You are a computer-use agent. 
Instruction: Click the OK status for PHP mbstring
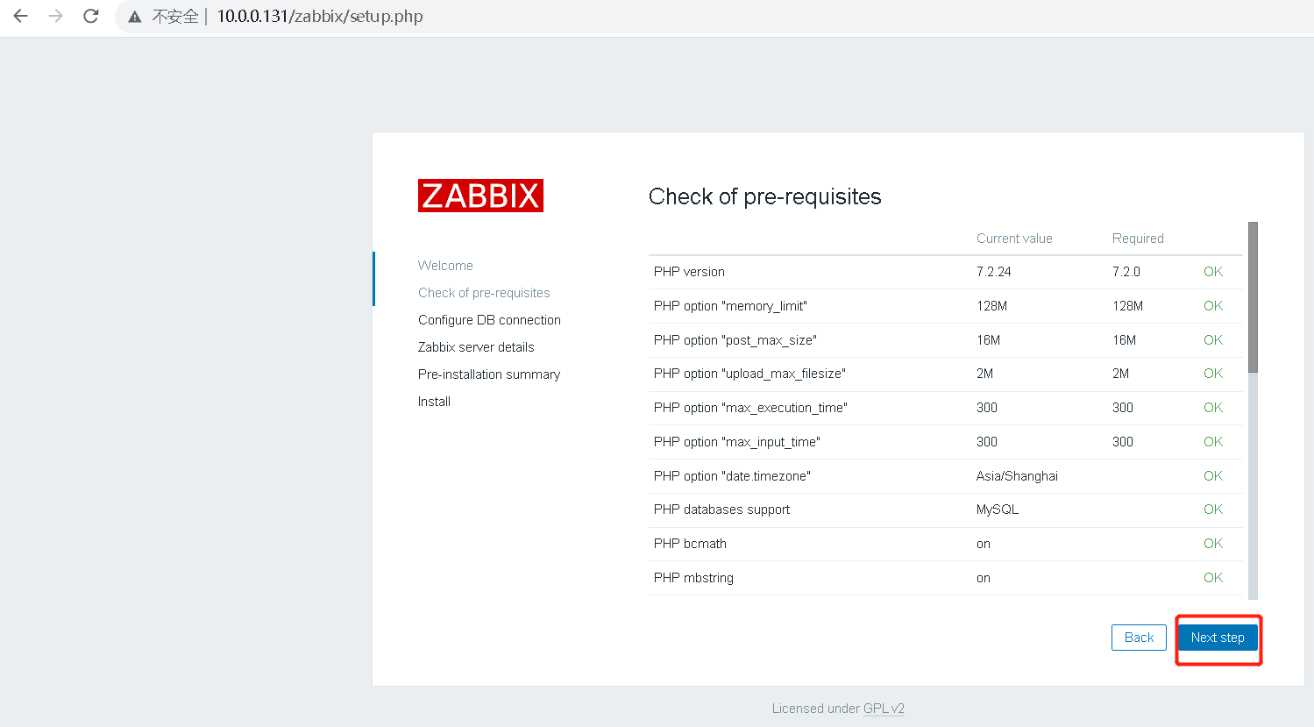click(x=1213, y=578)
